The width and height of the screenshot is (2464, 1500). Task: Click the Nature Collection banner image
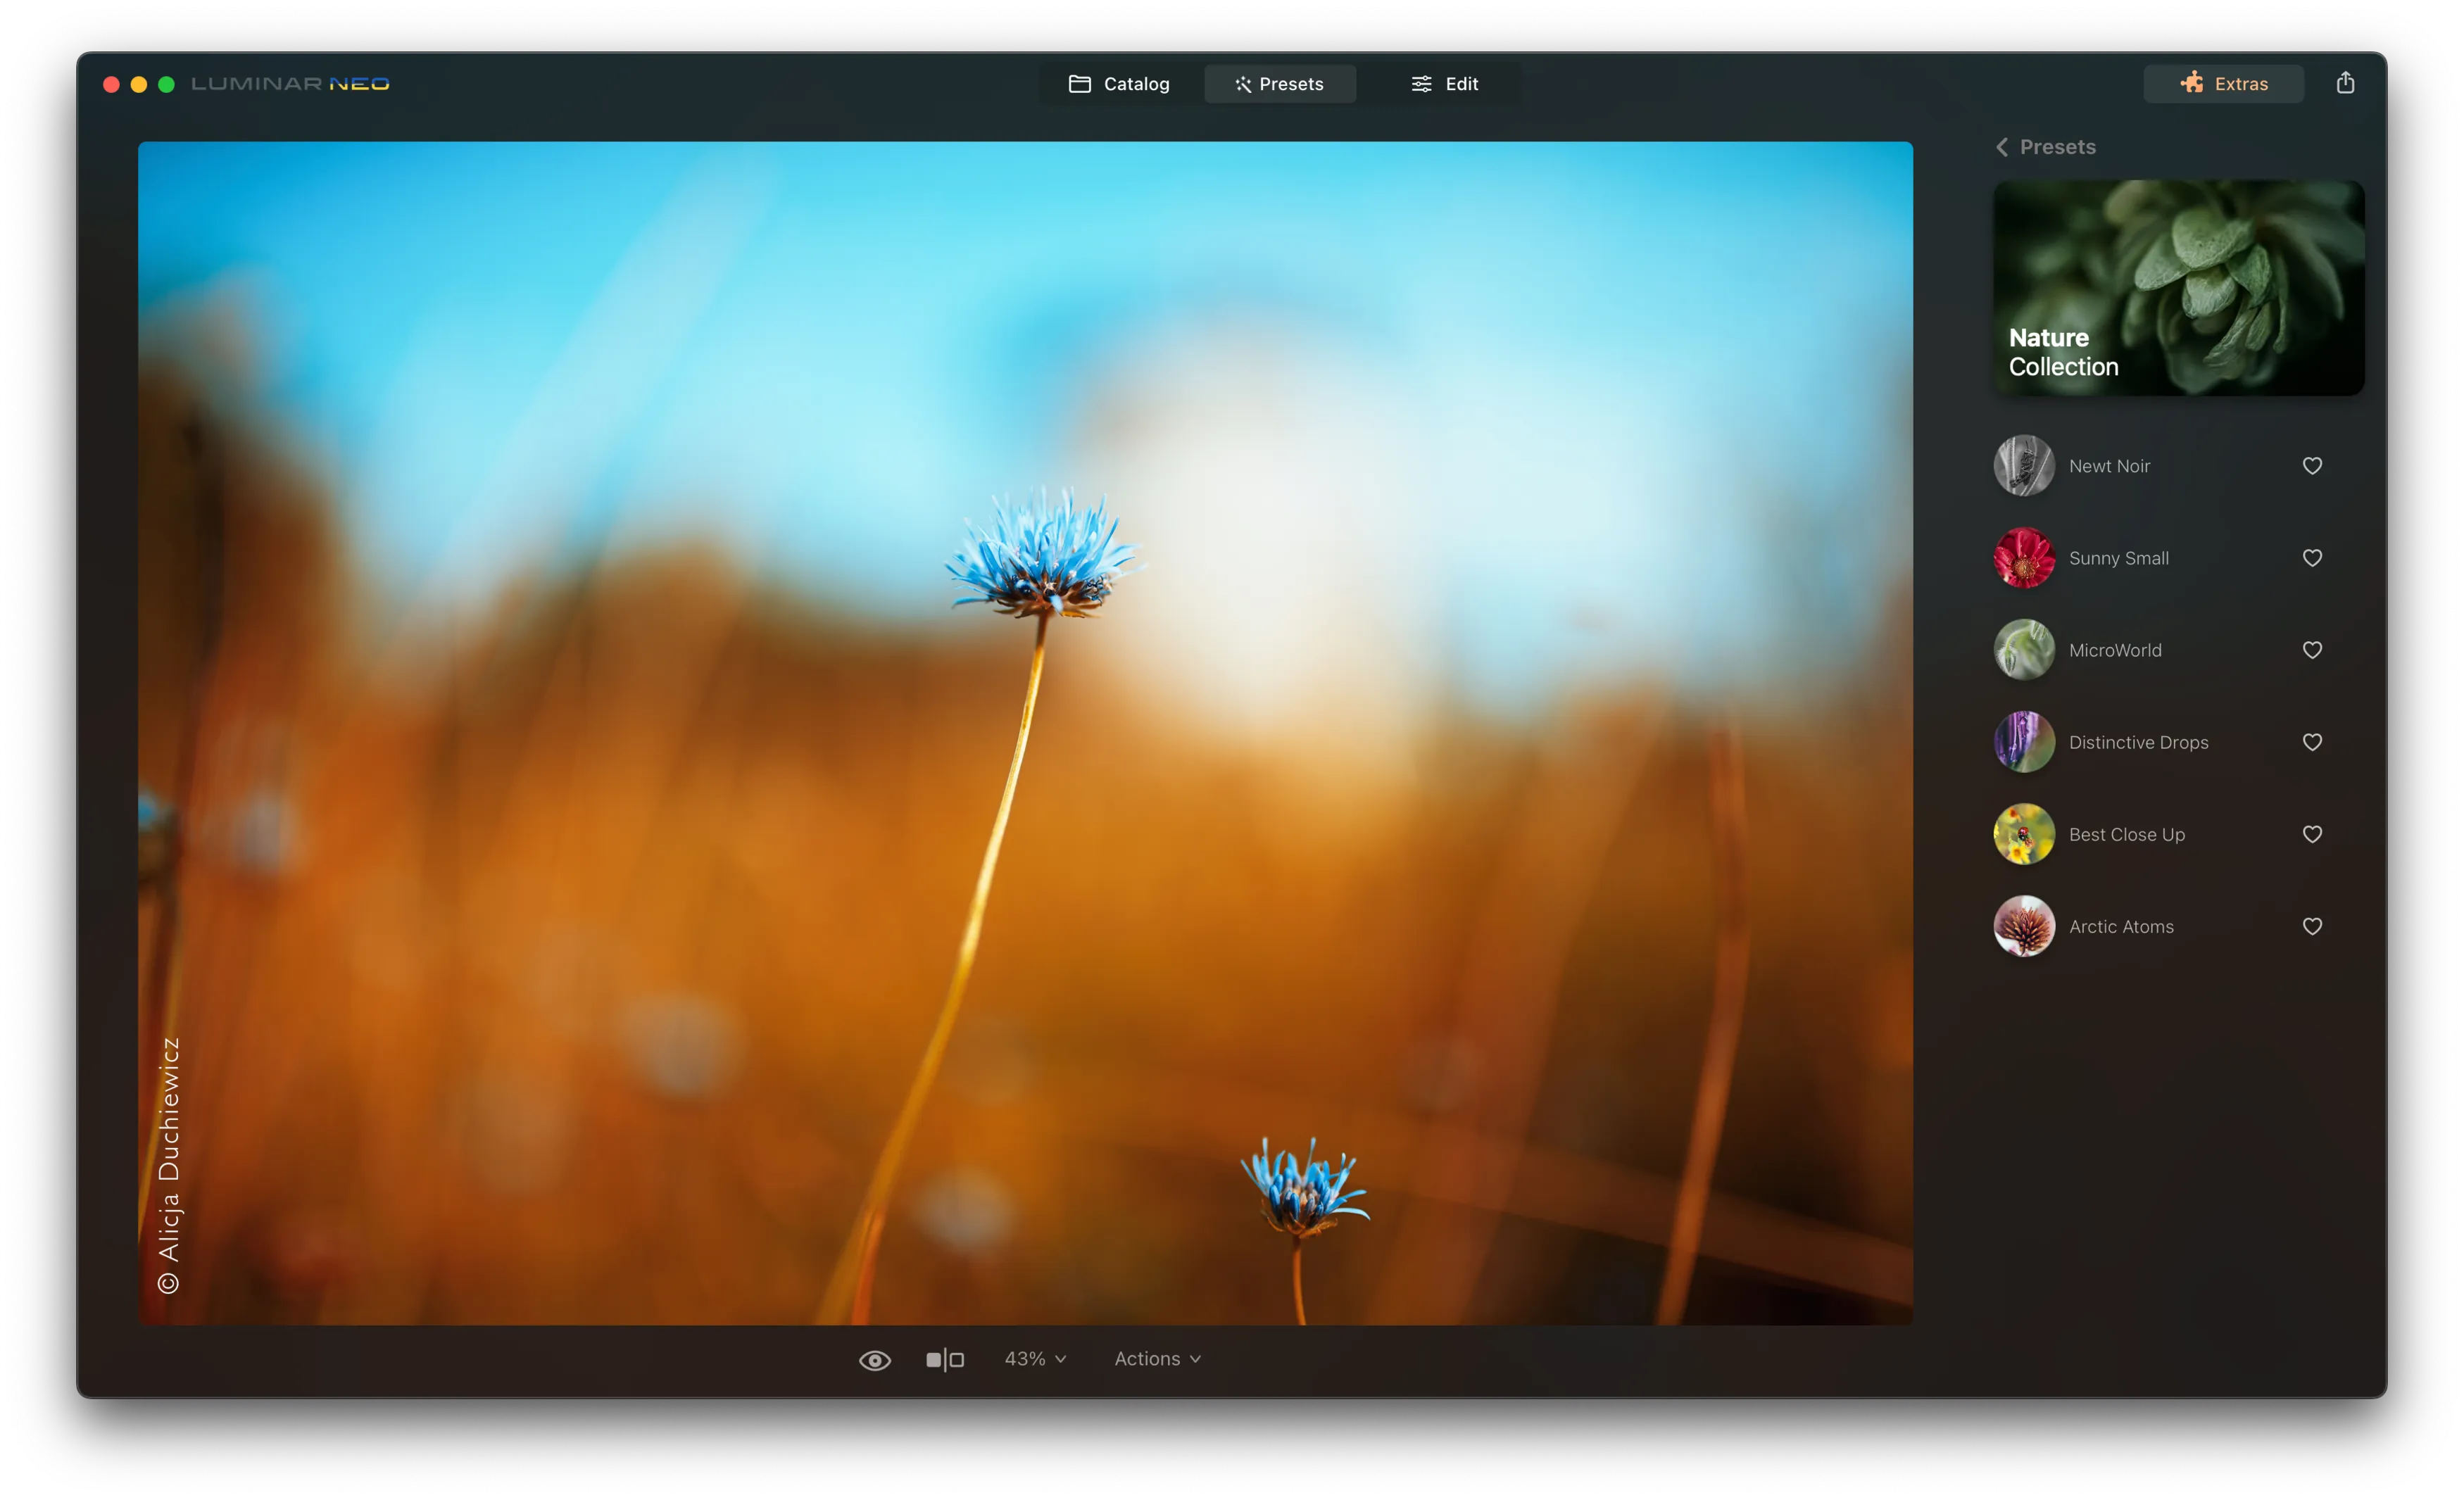[x=2178, y=288]
